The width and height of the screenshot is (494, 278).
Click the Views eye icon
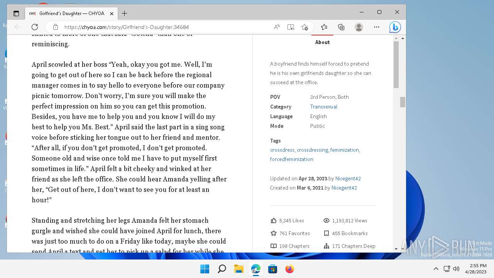coord(327,220)
